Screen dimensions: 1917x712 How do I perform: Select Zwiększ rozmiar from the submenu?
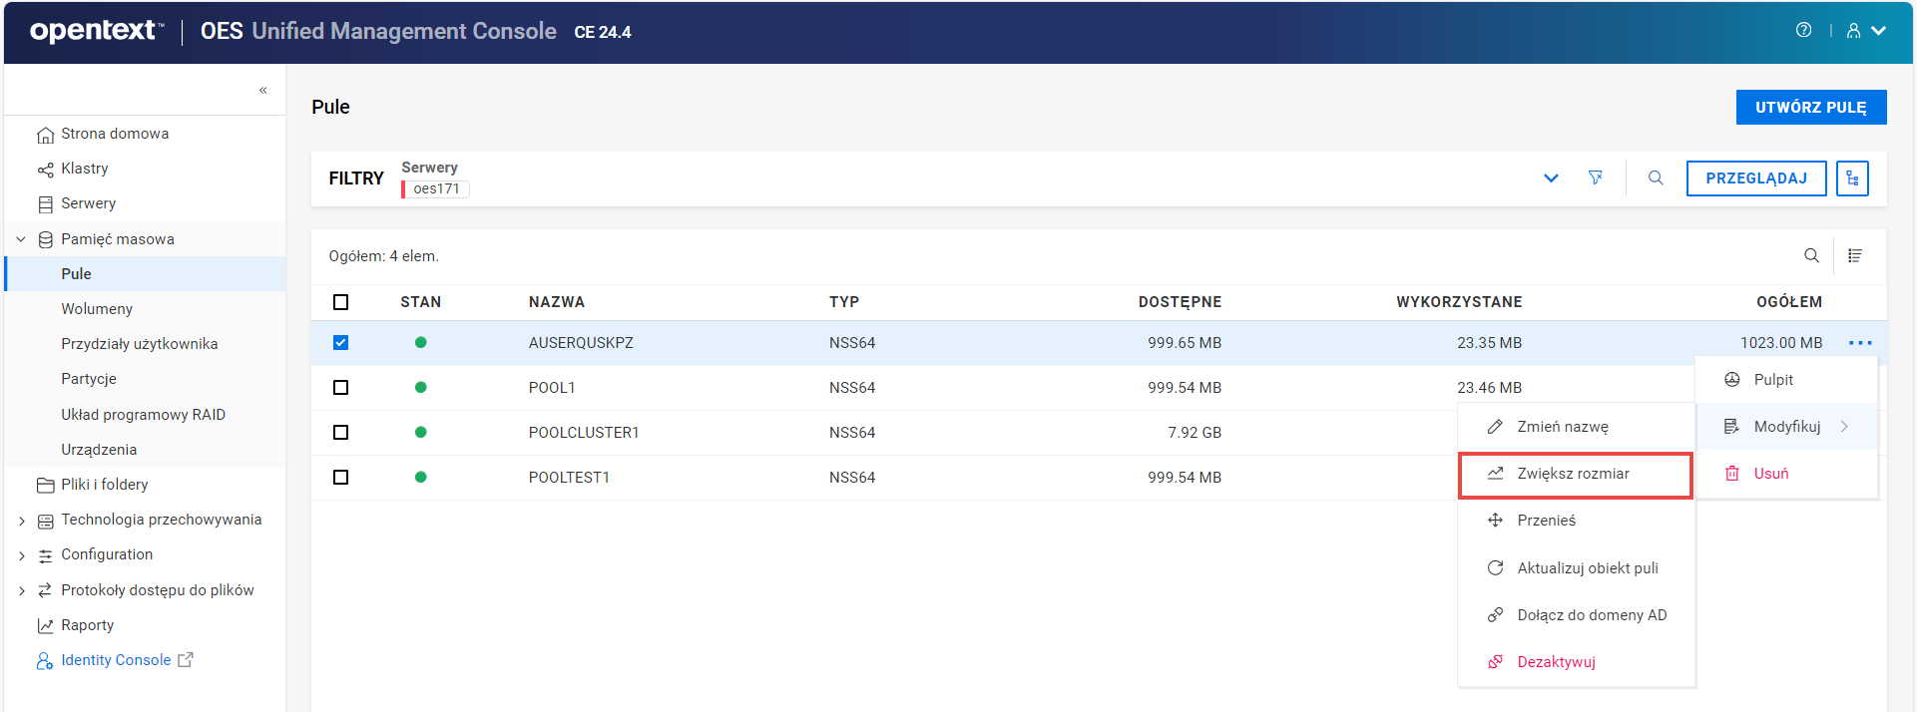(1574, 474)
